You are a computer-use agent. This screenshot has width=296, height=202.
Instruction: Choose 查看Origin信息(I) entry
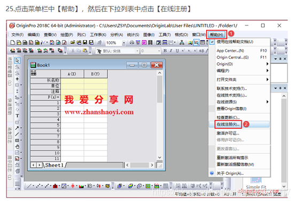(x=239, y=108)
